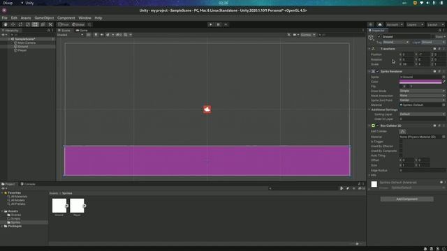The height and width of the screenshot is (251, 447).
Task: Open the cloud services icon
Action: point(380,24)
